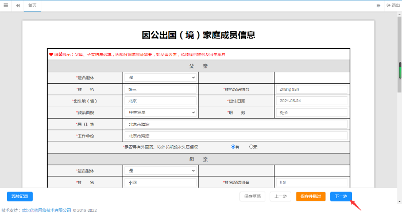Click father's 居住地 input field
This screenshot has width=402, height=214.
tap(236, 124)
